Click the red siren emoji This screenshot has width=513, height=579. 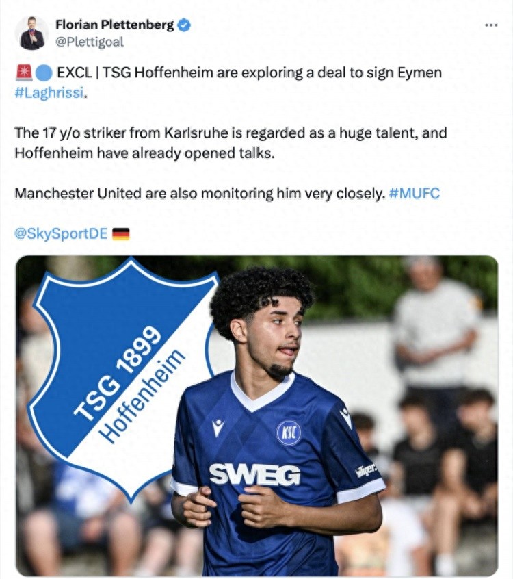[24, 73]
